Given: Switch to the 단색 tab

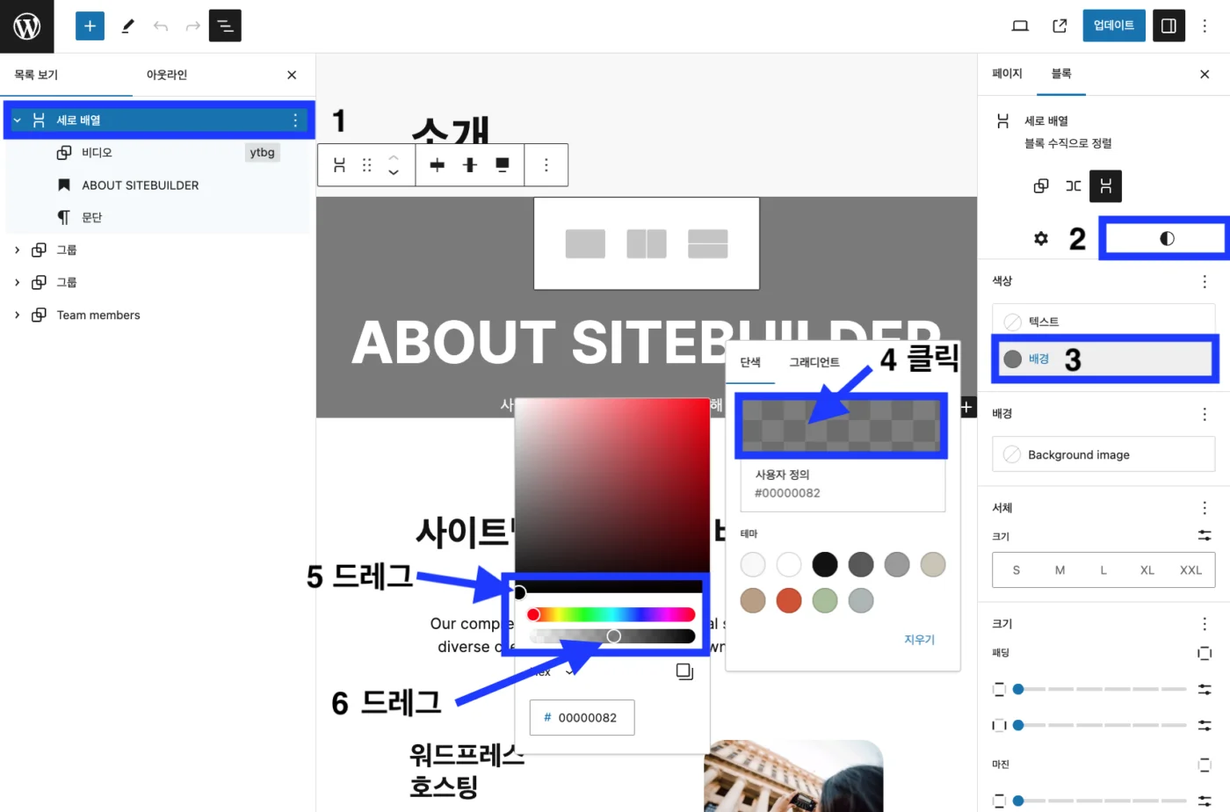Looking at the screenshot, I should point(750,362).
